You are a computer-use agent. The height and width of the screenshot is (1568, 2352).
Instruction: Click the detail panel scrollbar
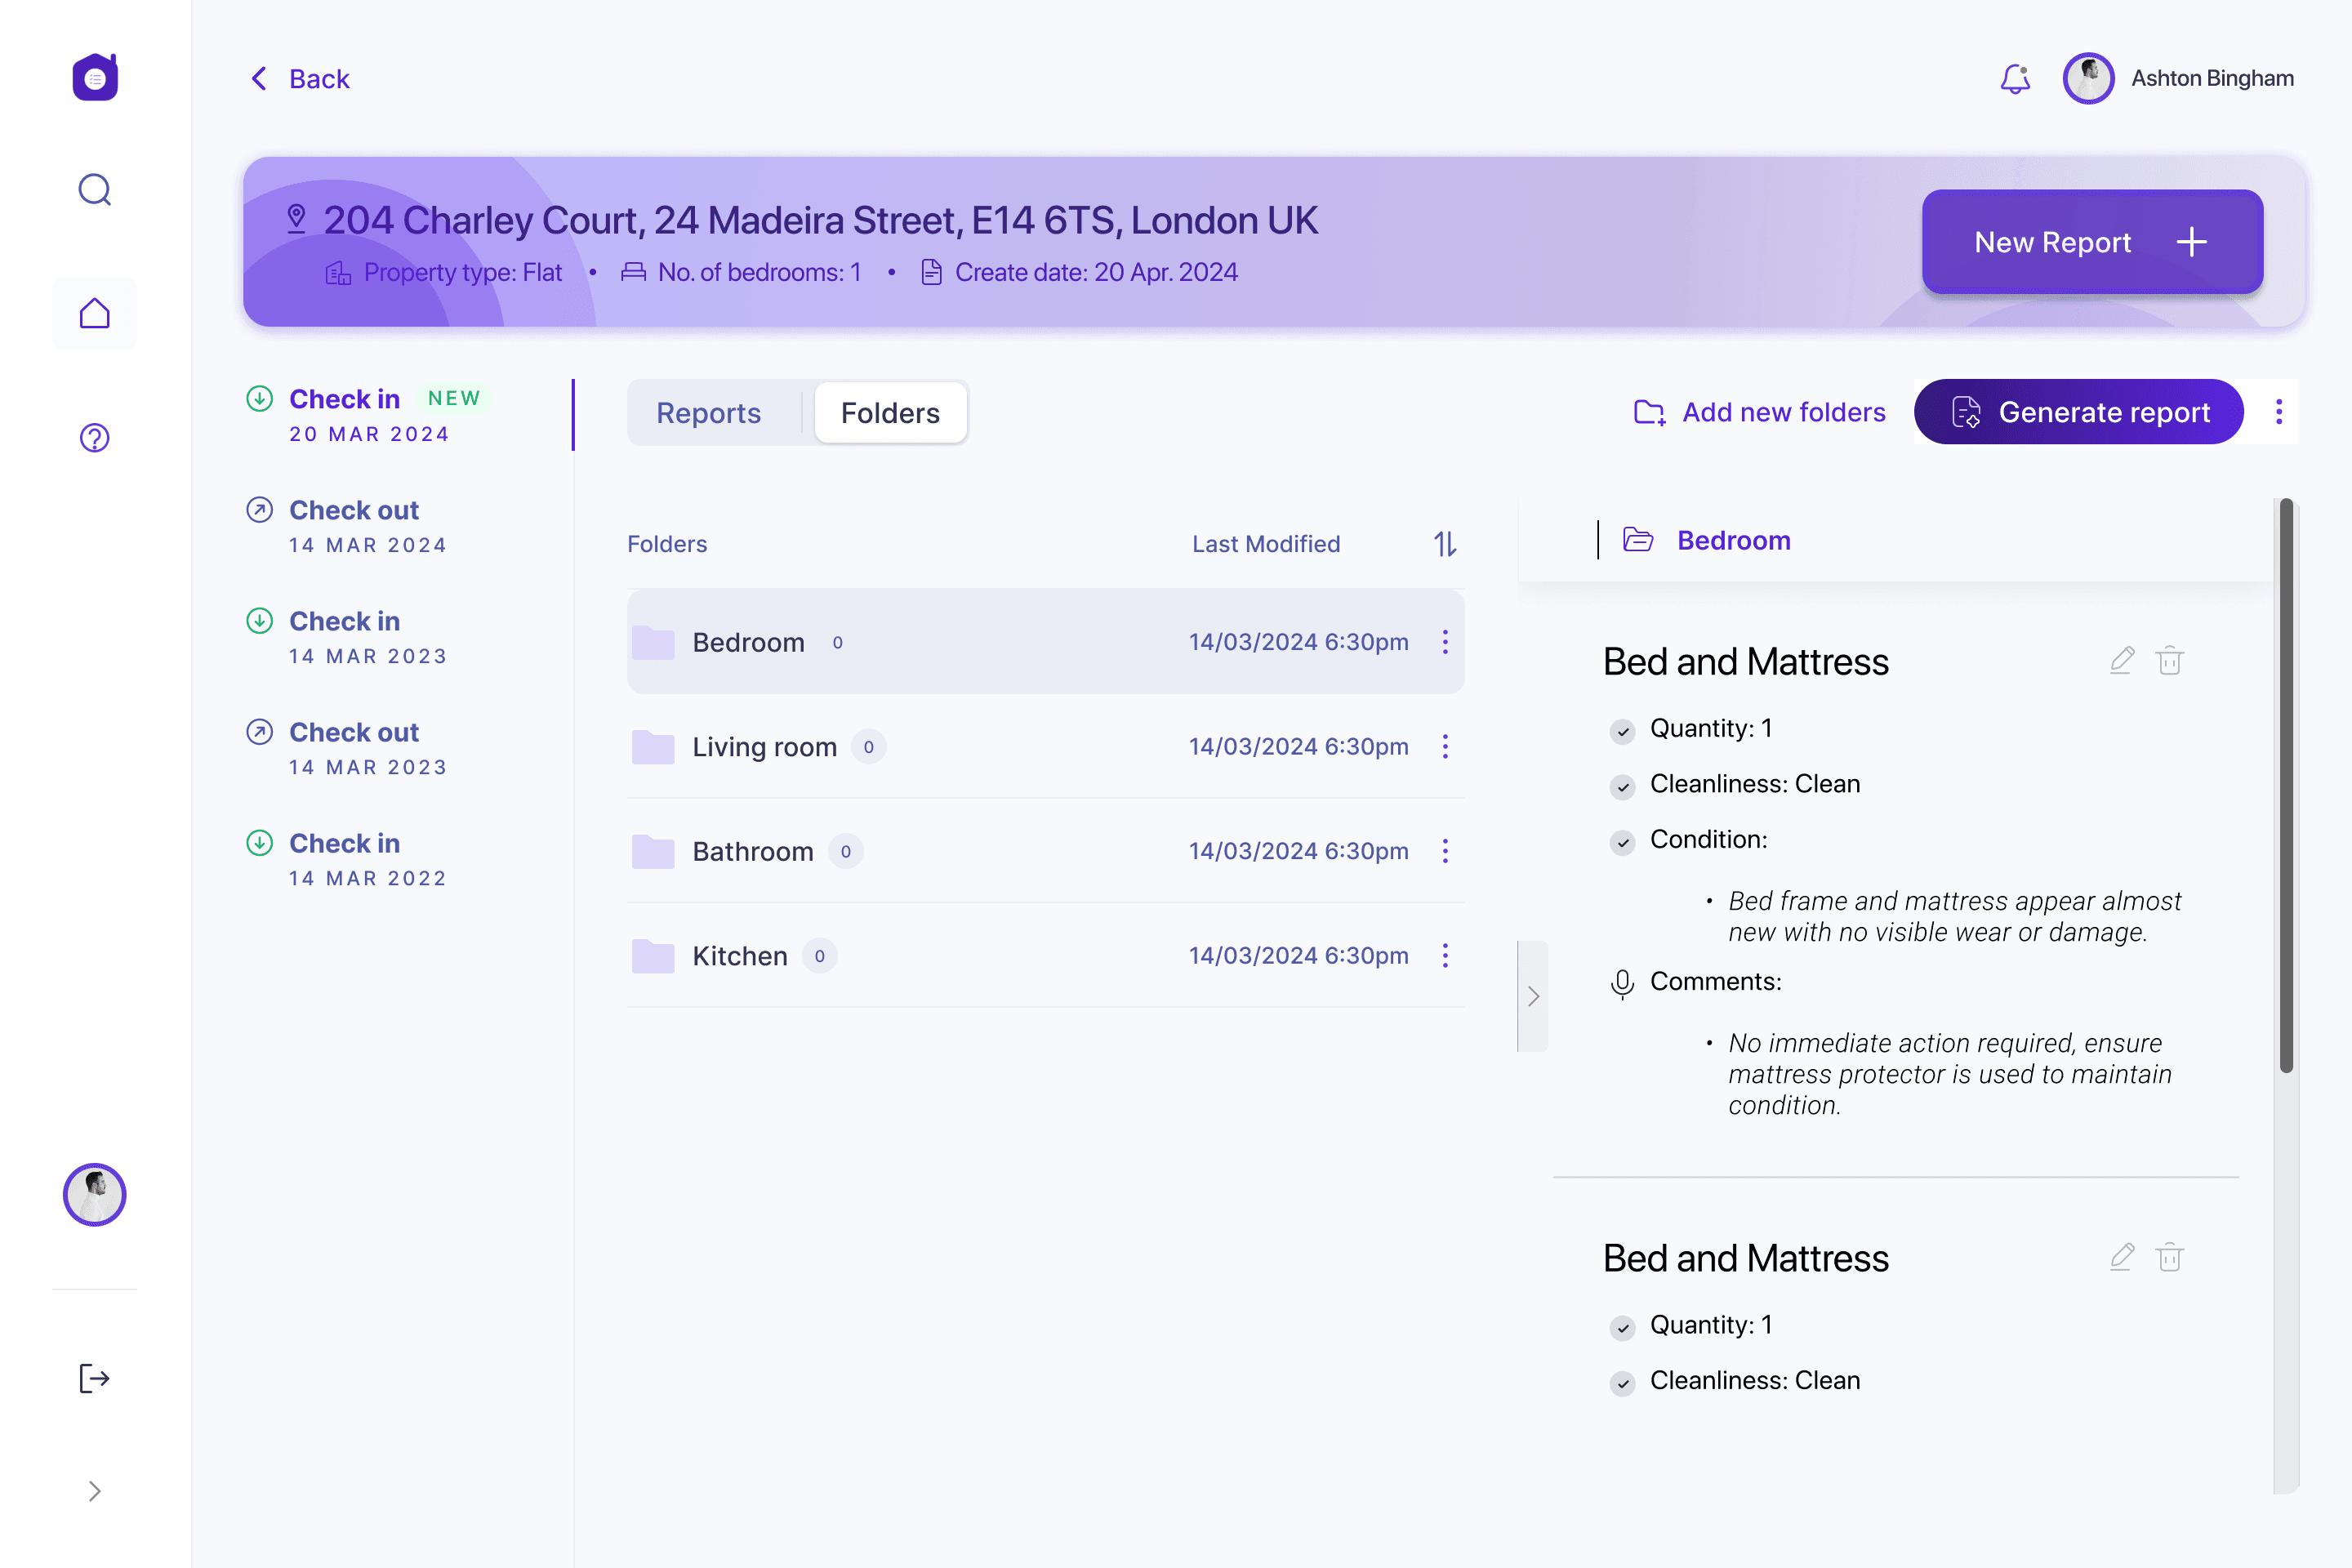(2285, 785)
